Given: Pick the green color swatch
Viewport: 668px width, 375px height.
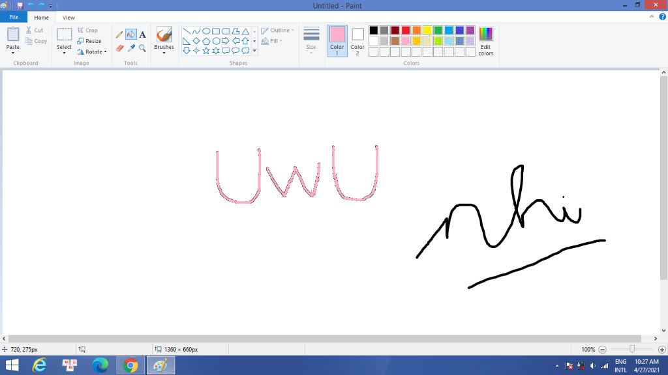Looking at the screenshot, I should [x=438, y=30].
